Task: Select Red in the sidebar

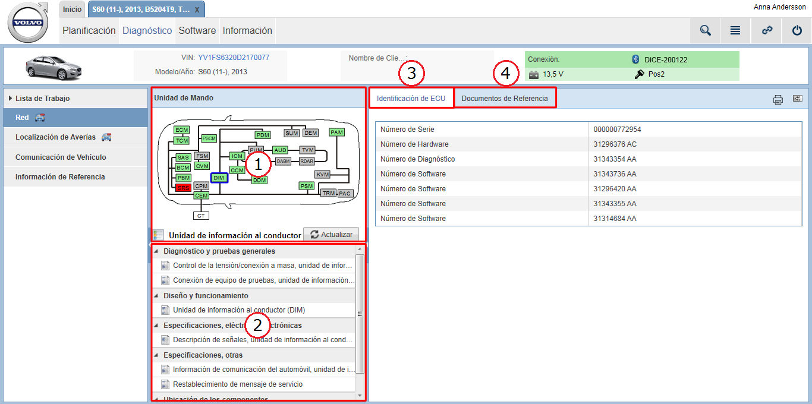Action: 75,118
